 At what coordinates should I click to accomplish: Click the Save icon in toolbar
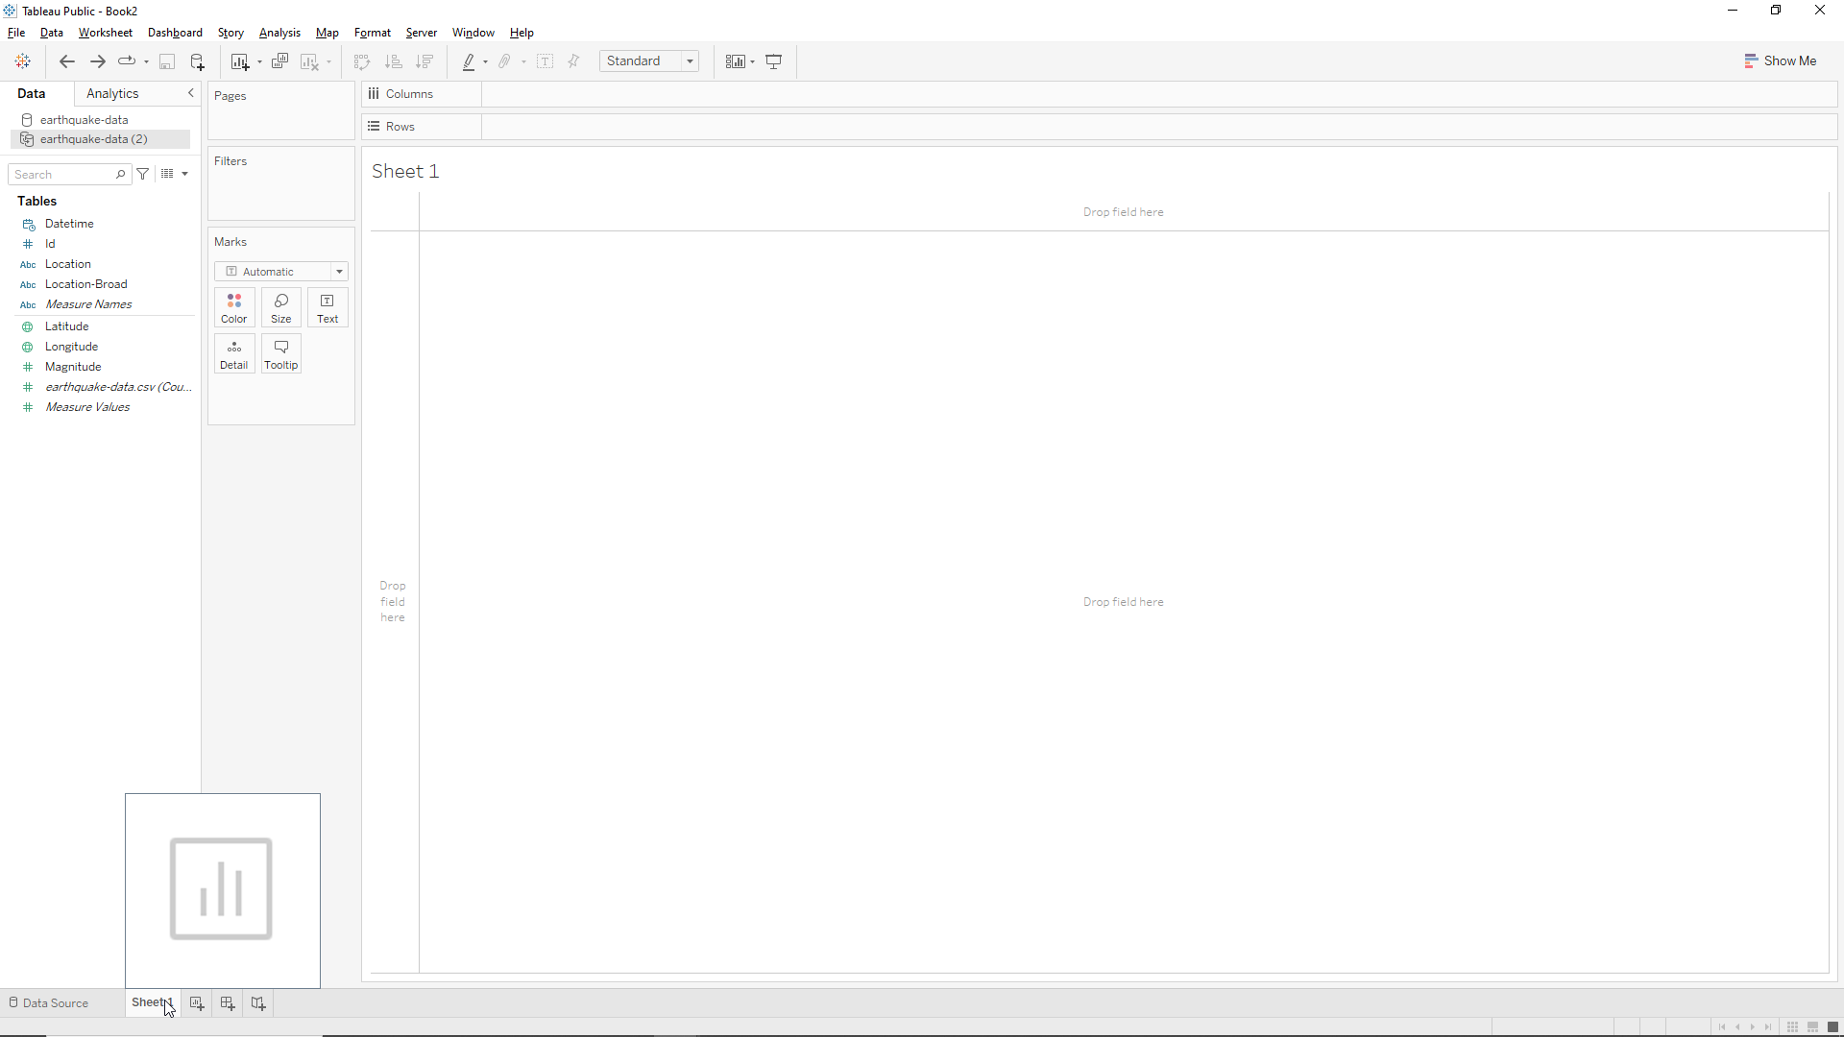click(167, 61)
